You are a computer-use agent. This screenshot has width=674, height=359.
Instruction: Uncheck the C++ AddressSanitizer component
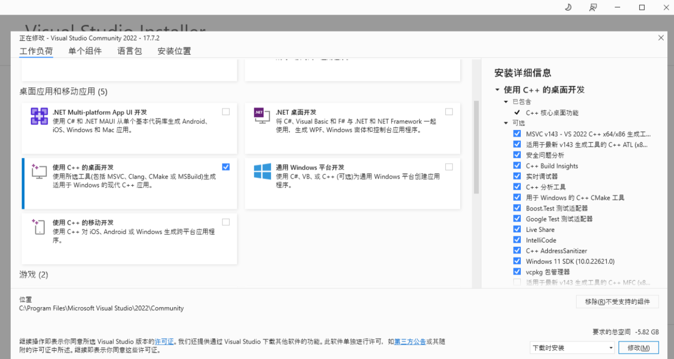517,250
